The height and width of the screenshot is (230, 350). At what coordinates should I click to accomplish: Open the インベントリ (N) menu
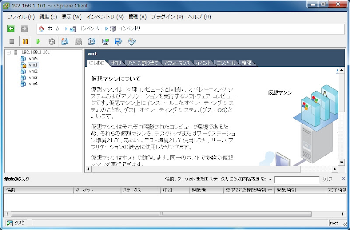pos(105,17)
